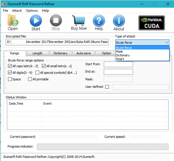Open the Help menu in menu bar
The height and width of the screenshot is (161, 174).
pos(45,10)
